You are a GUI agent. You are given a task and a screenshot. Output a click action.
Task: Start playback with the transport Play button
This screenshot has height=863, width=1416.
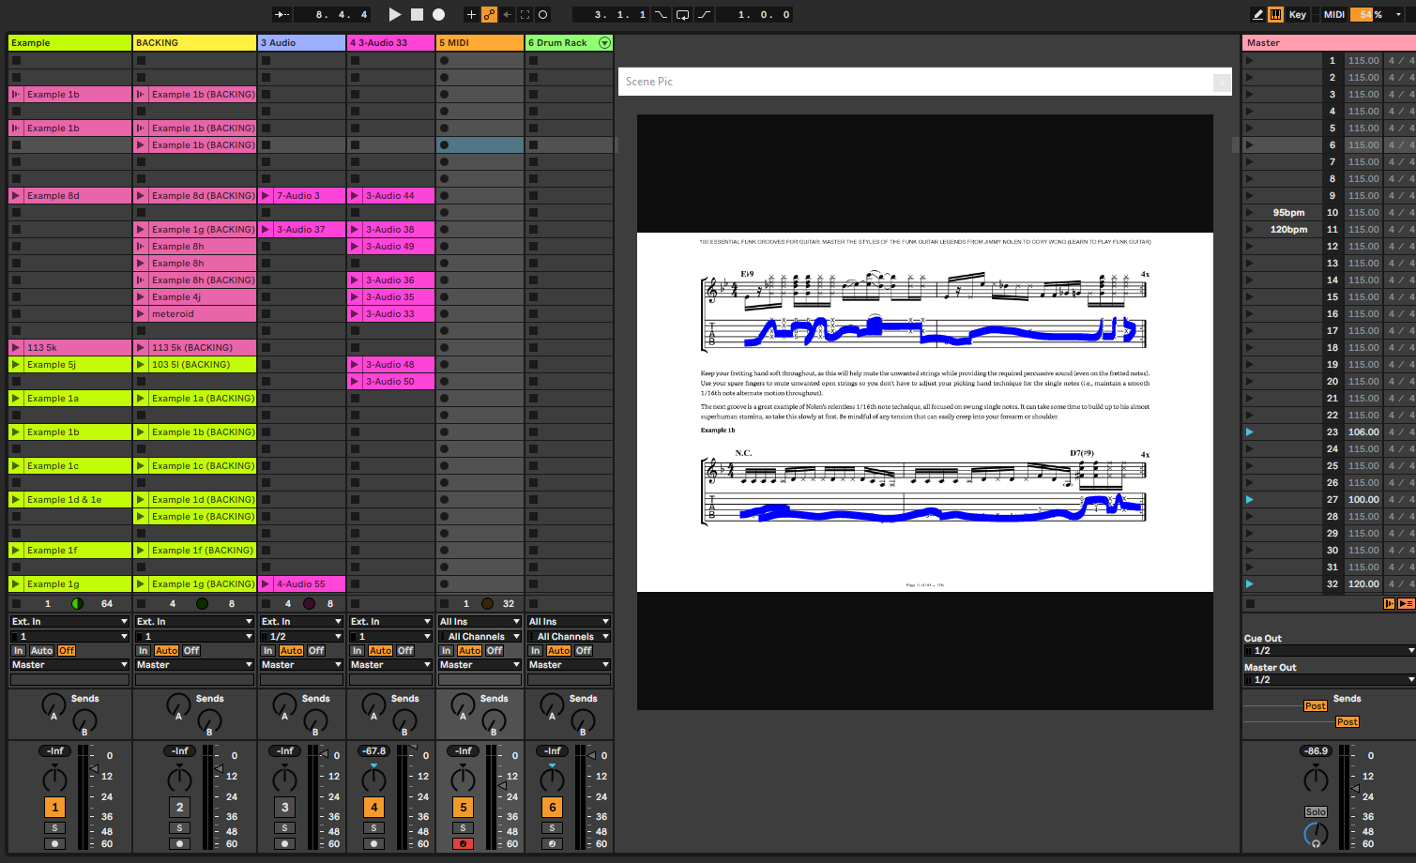click(395, 14)
